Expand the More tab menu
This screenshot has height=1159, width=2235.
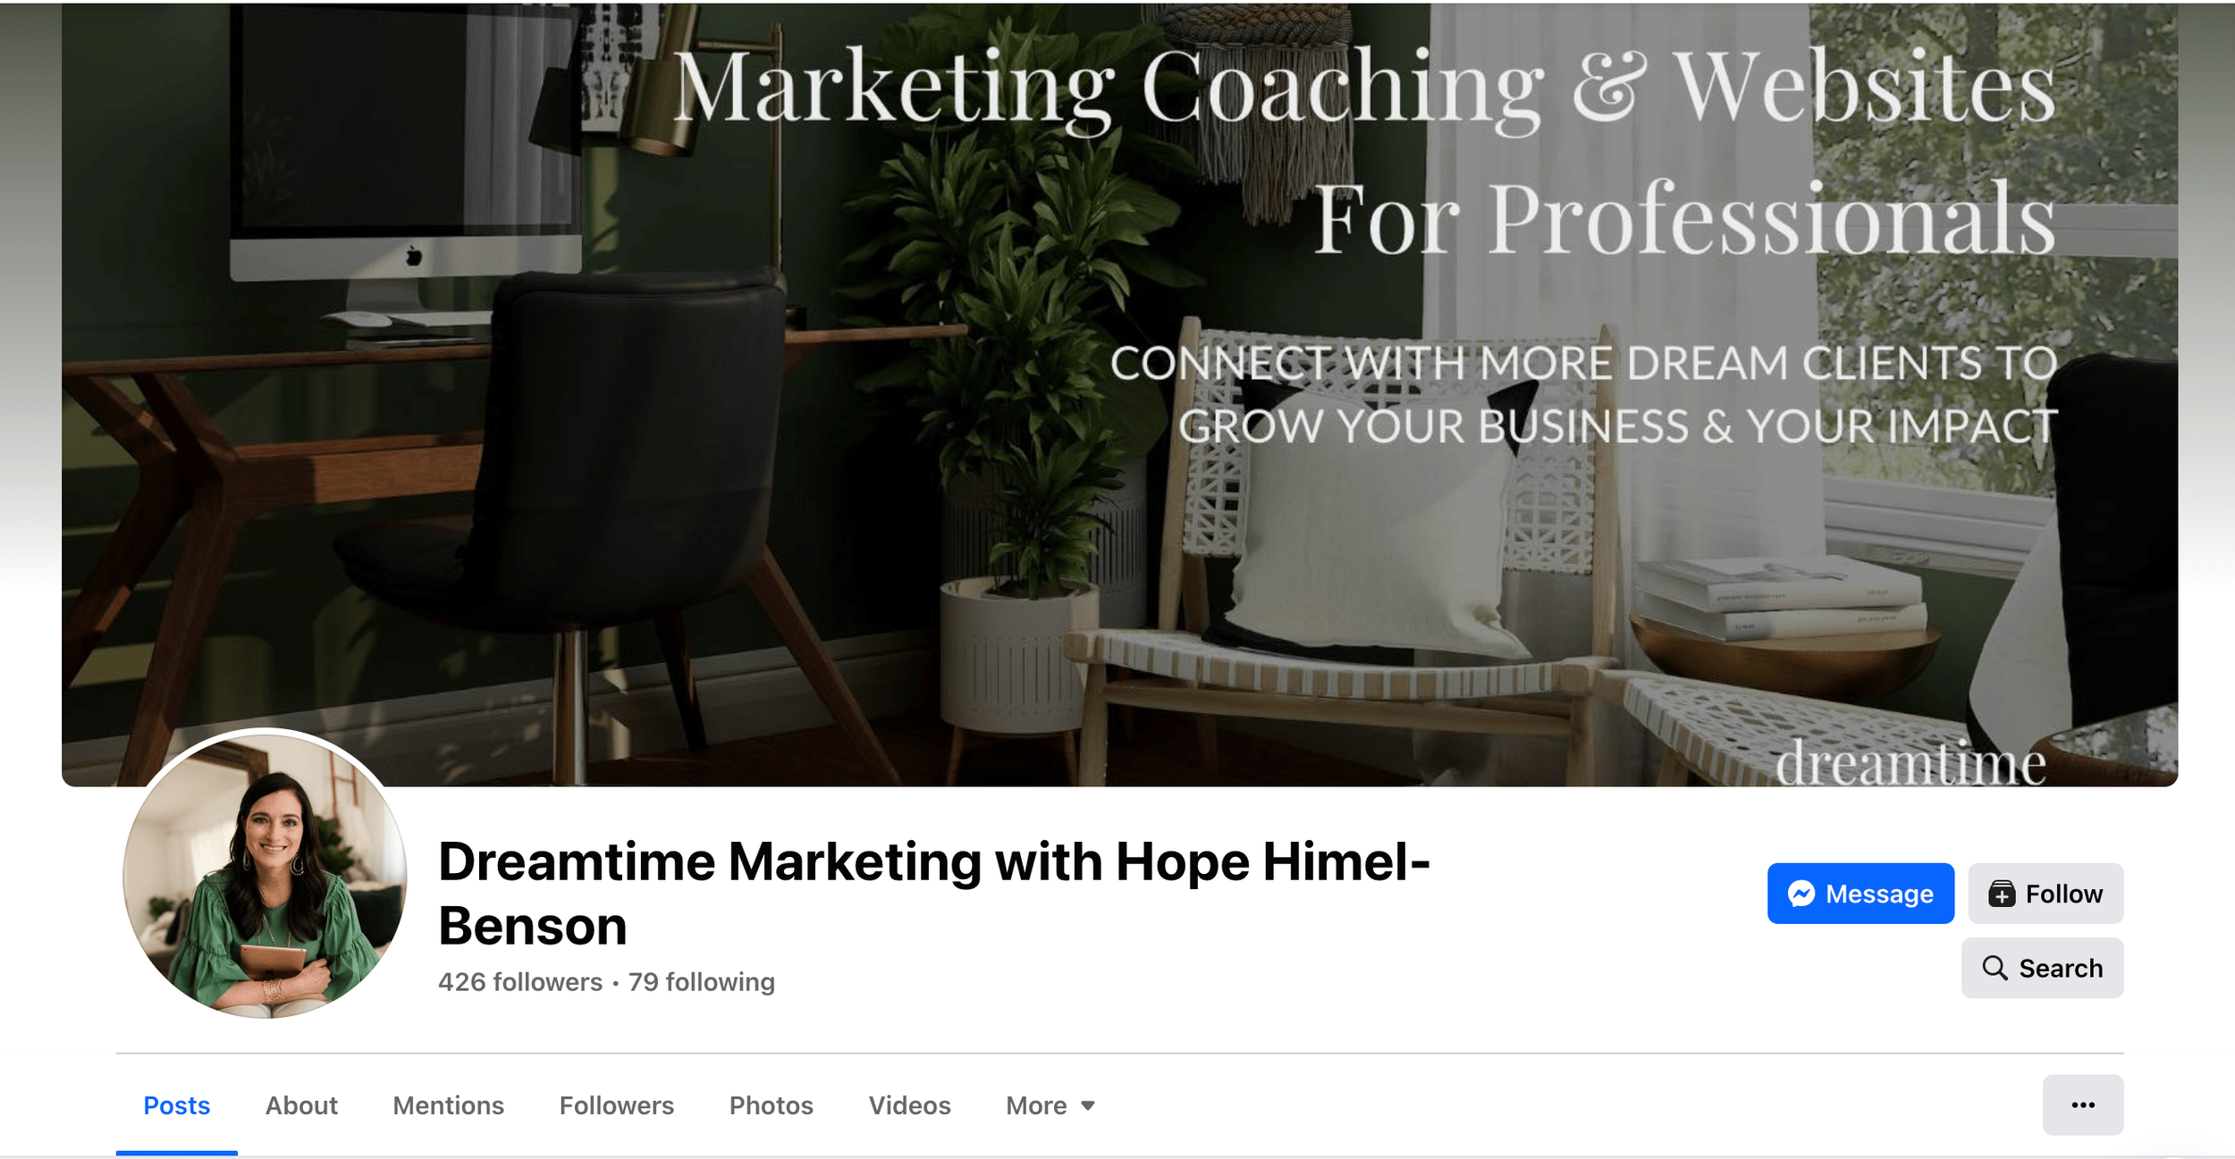pos(1050,1105)
